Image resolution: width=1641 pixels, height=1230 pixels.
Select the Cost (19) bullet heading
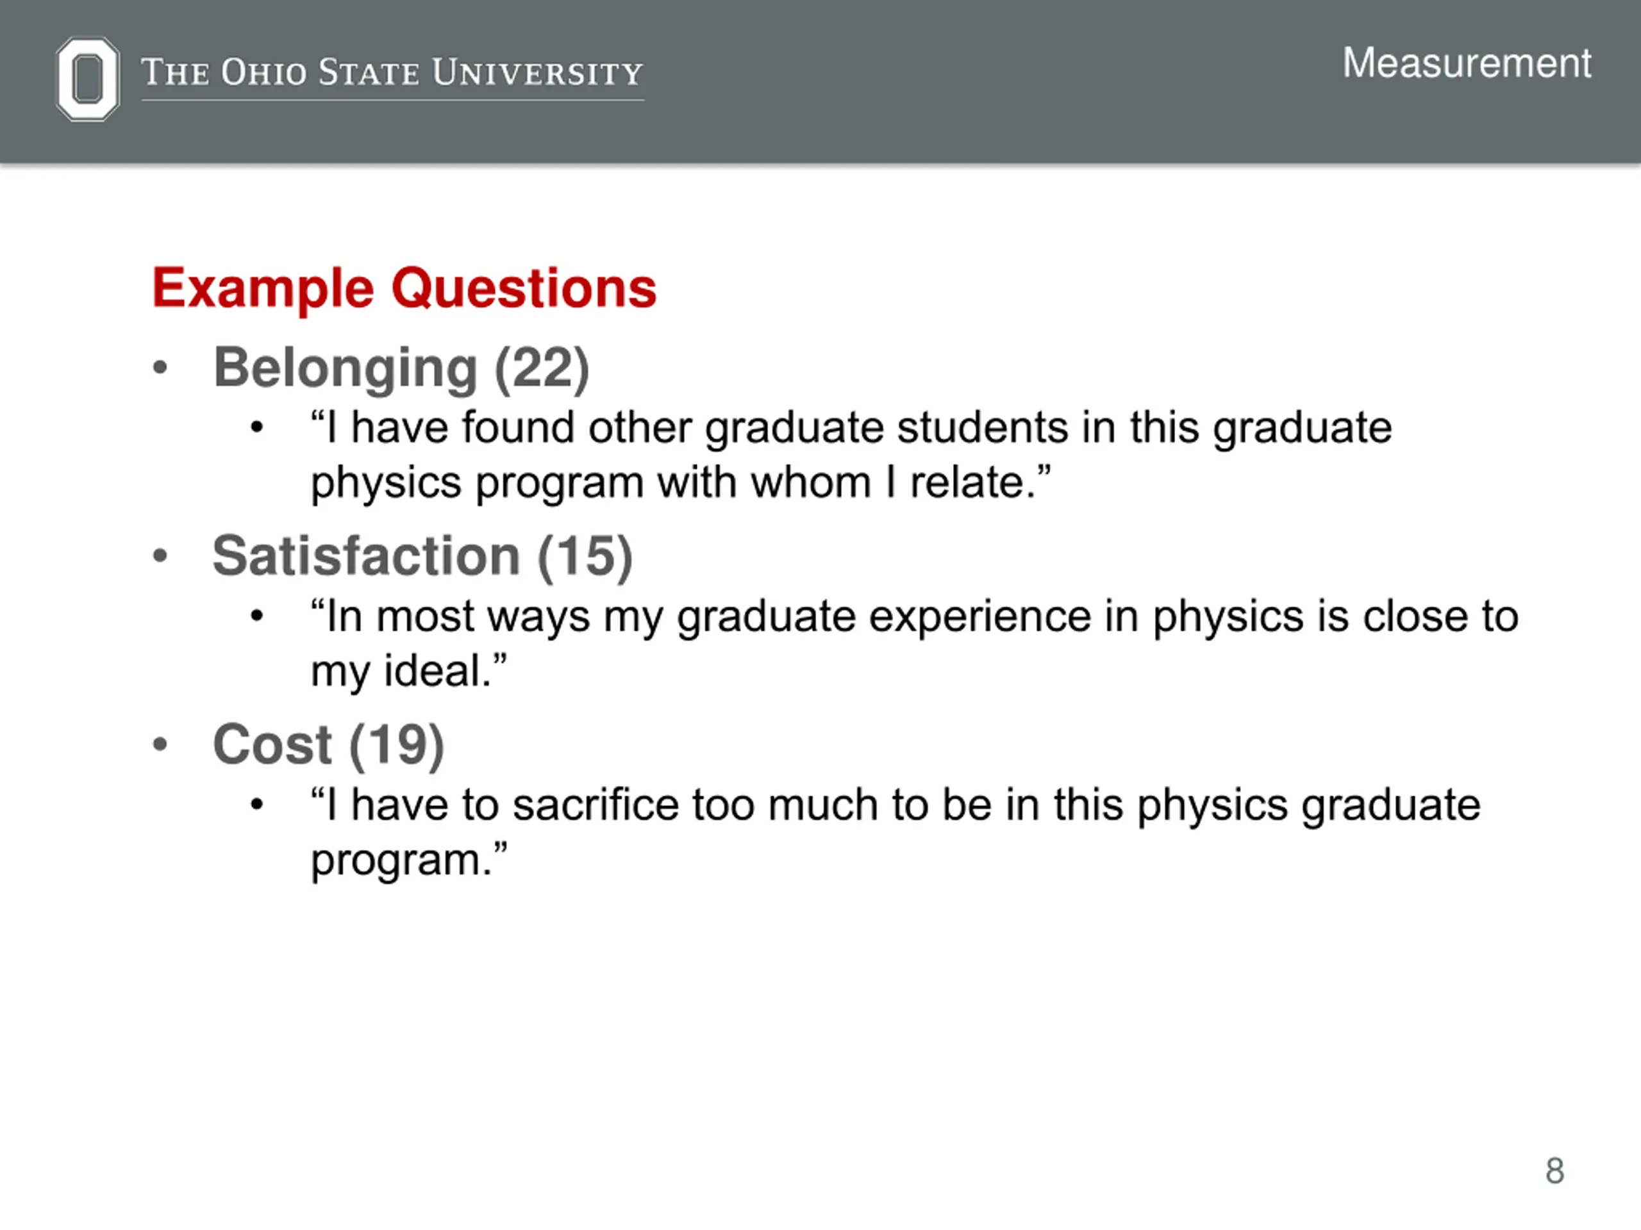pos(329,744)
